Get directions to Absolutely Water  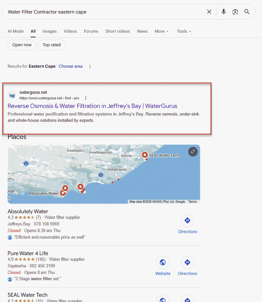(x=188, y=224)
